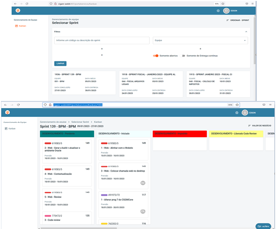Click the vertical scrollbar in the top window
The width and height of the screenshot is (276, 229).
tap(255, 41)
